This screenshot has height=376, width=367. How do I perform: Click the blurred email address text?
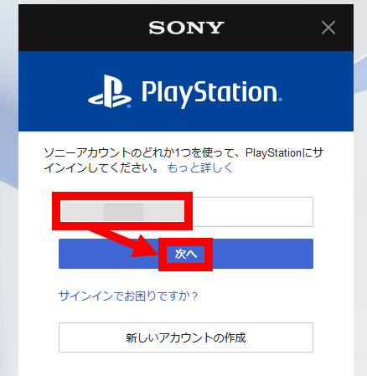[x=122, y=212]
